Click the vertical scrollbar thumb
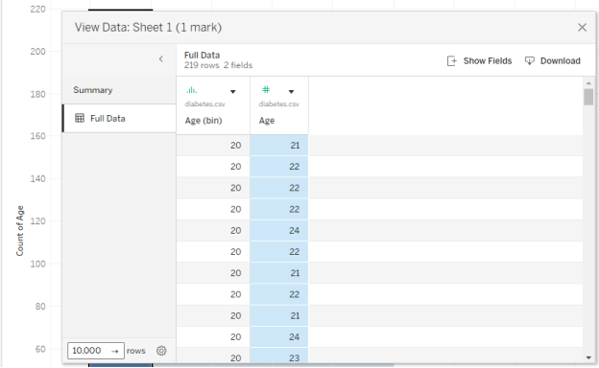Viewport: 599px width, 368px height. point(588,97)
